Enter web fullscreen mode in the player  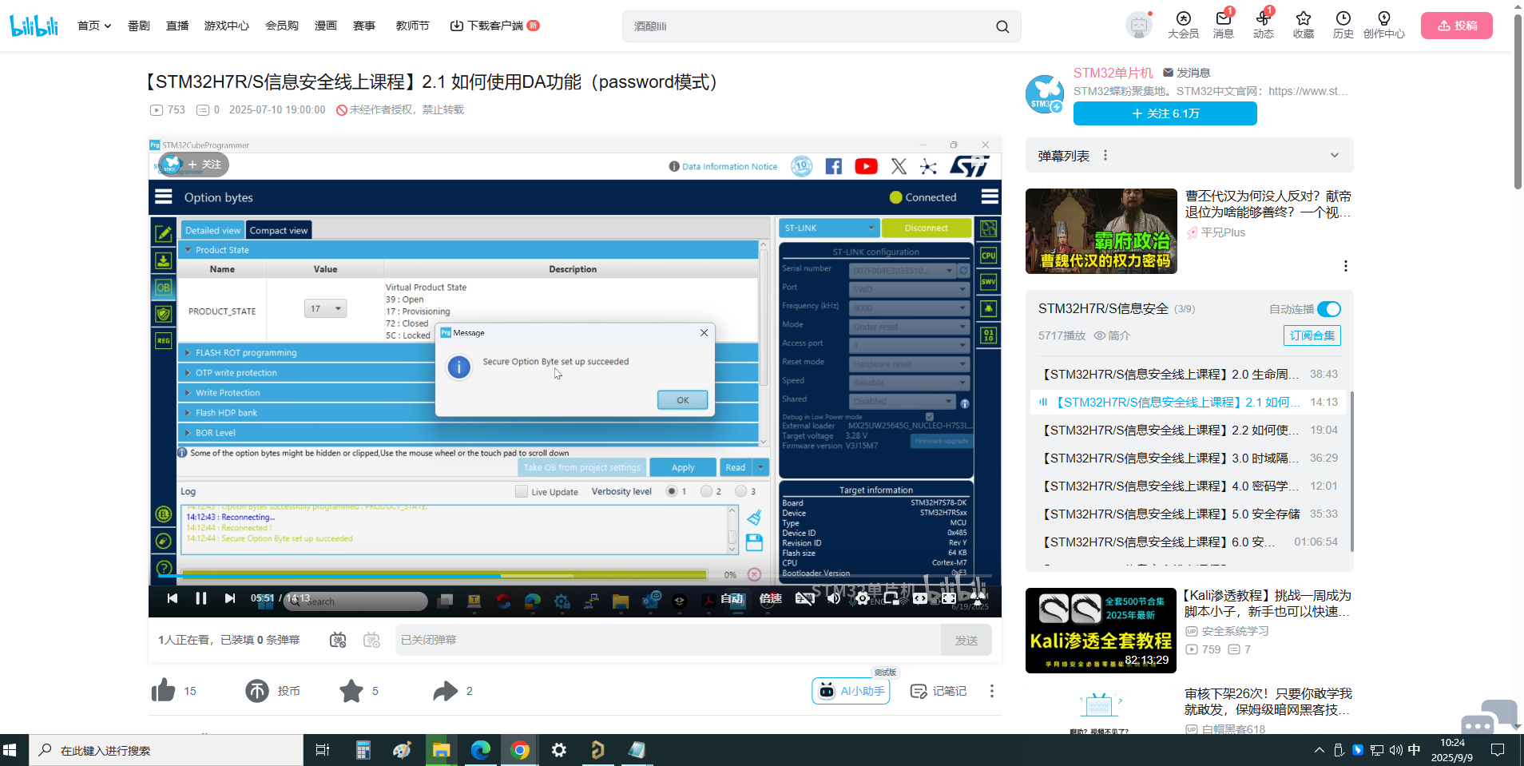(949, 598)
